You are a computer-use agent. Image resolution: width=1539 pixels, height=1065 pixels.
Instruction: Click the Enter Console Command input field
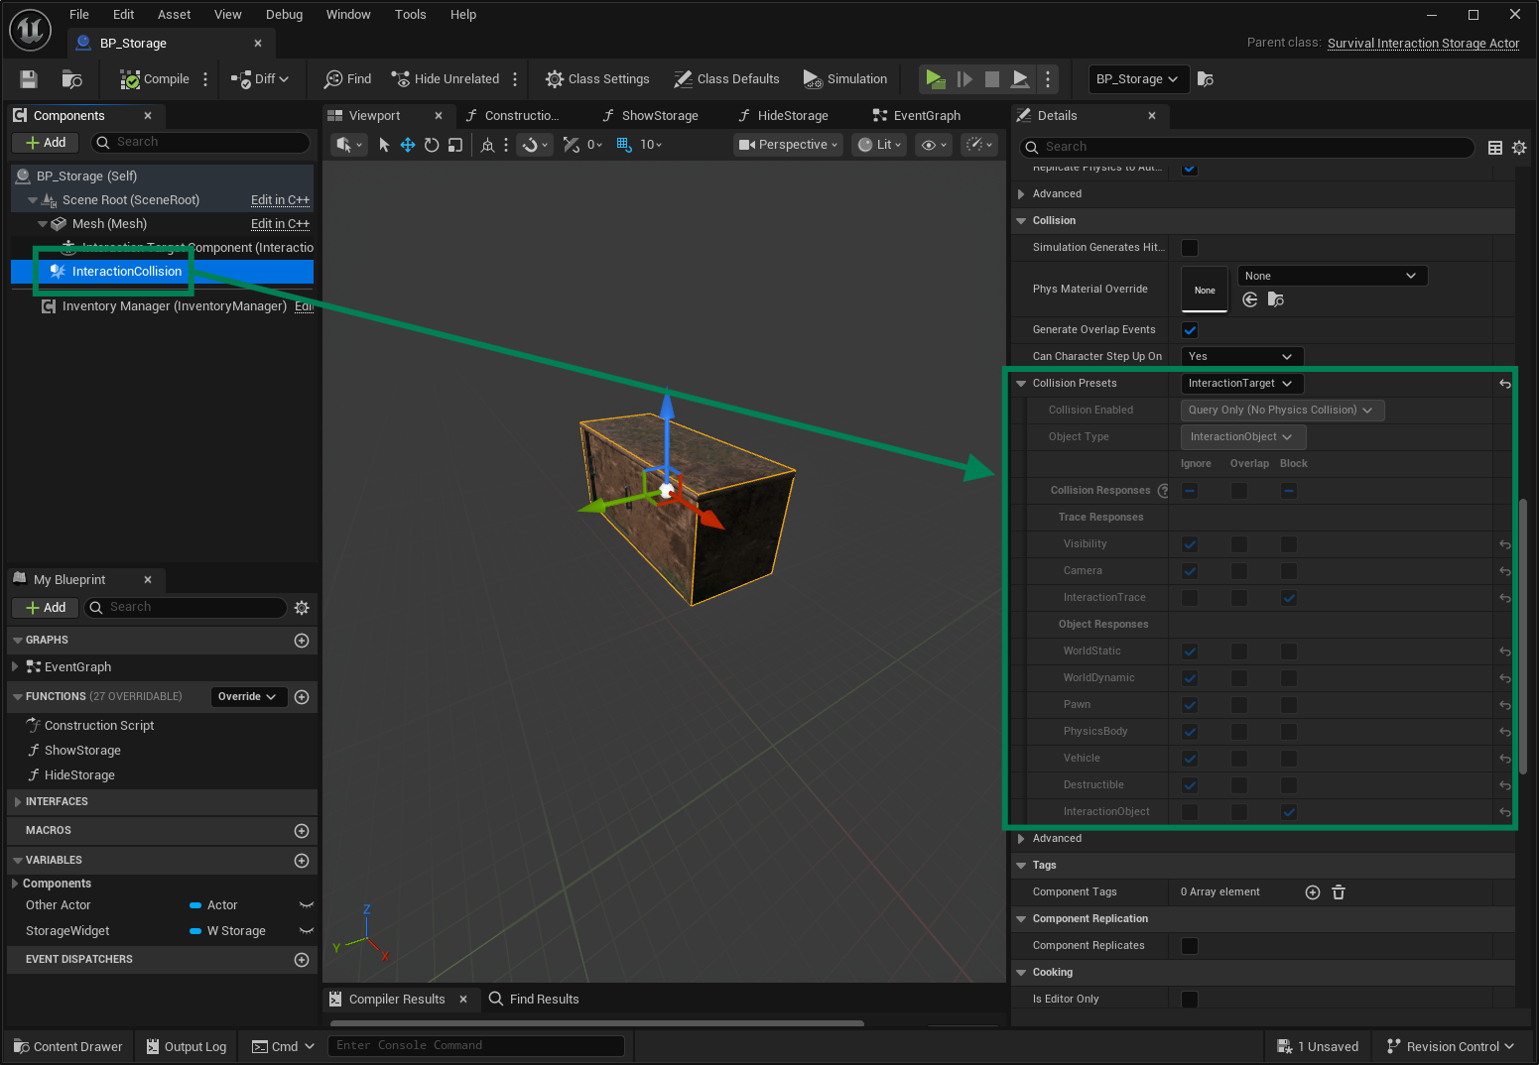pyautogui.click(x=476, y=1045)
